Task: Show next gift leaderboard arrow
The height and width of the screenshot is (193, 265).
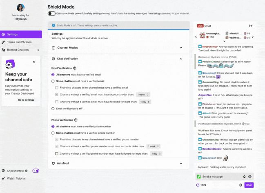Action: (253, 37)
